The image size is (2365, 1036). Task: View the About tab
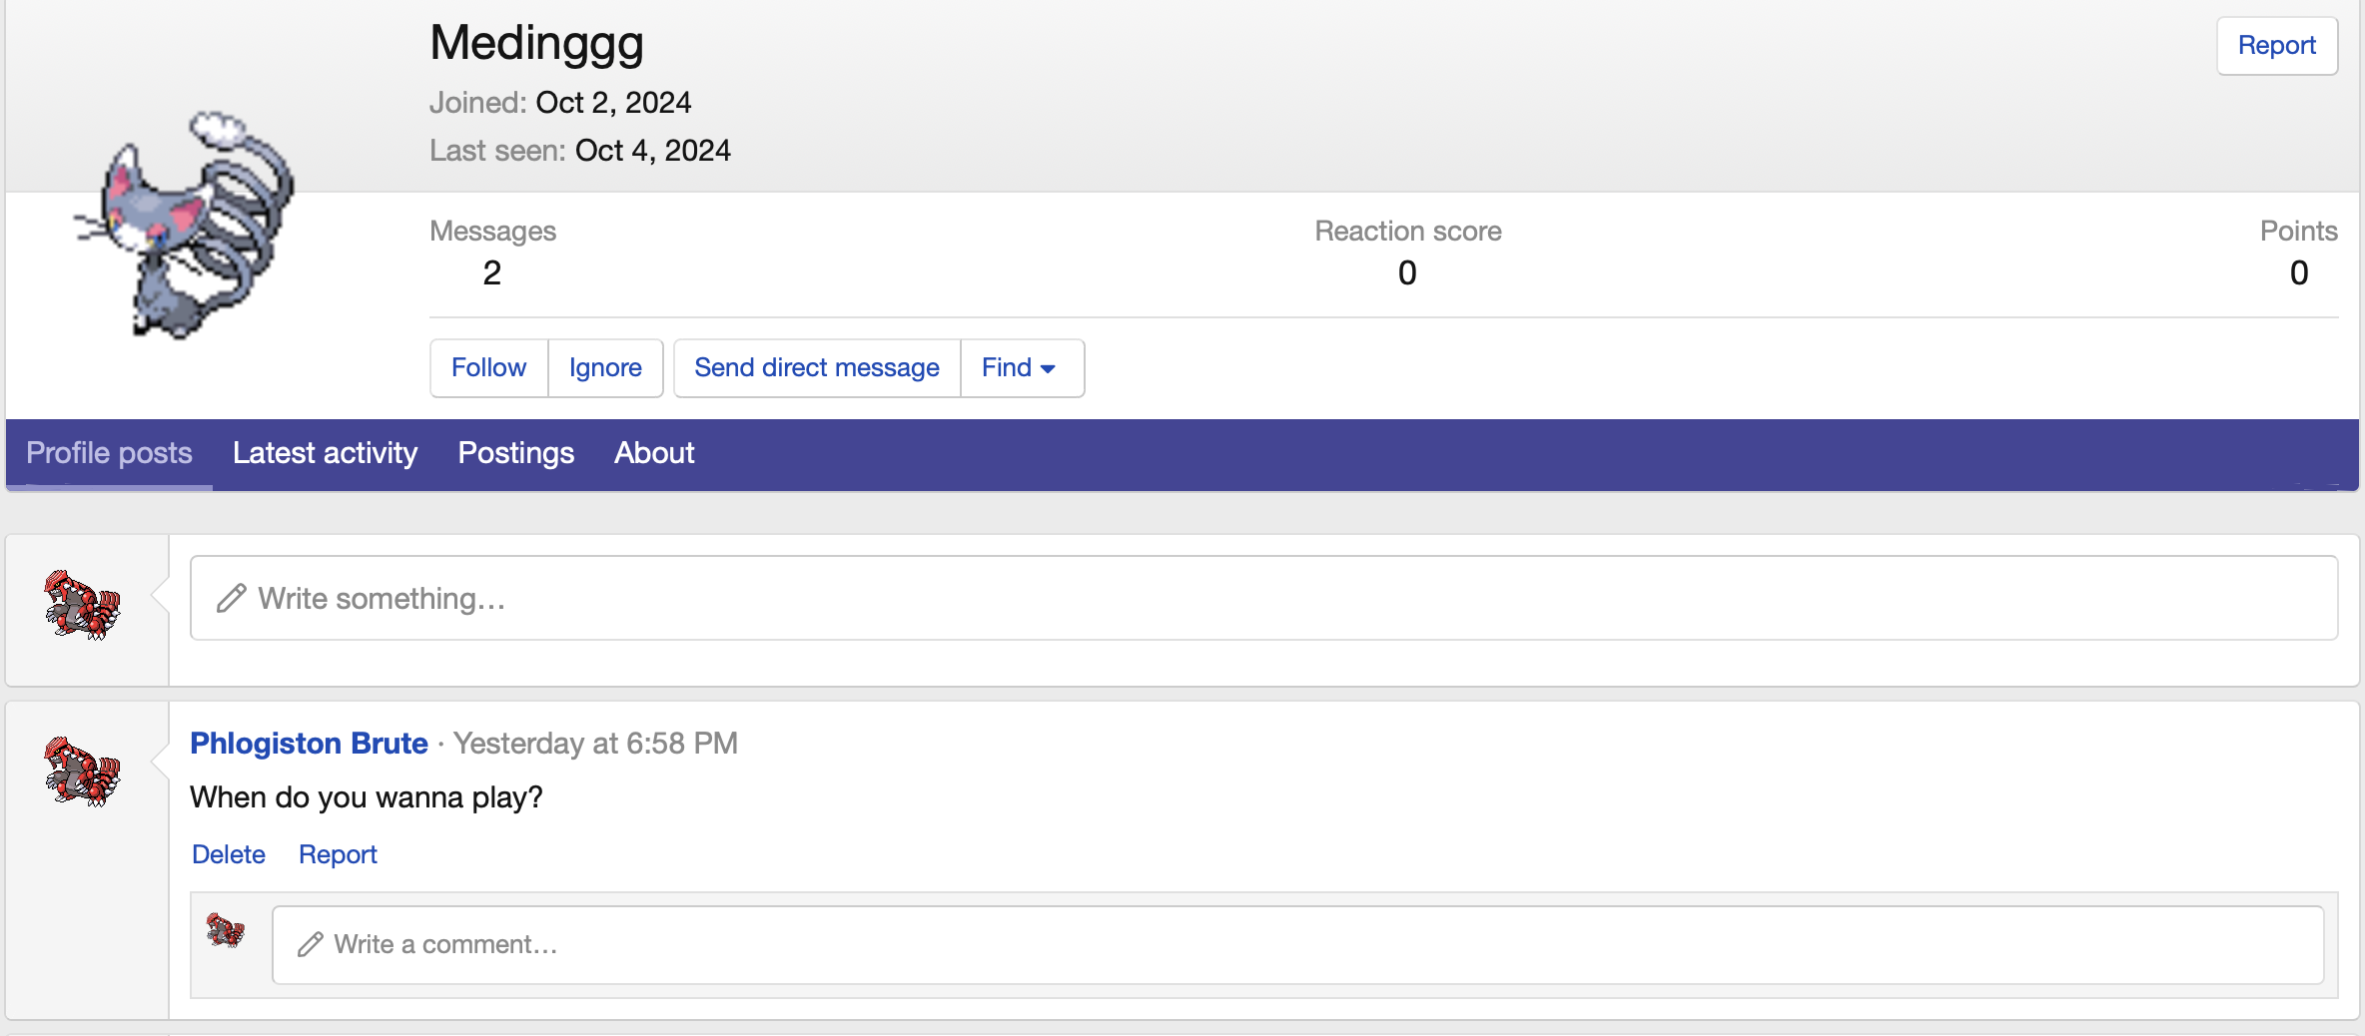click(653, 453)
